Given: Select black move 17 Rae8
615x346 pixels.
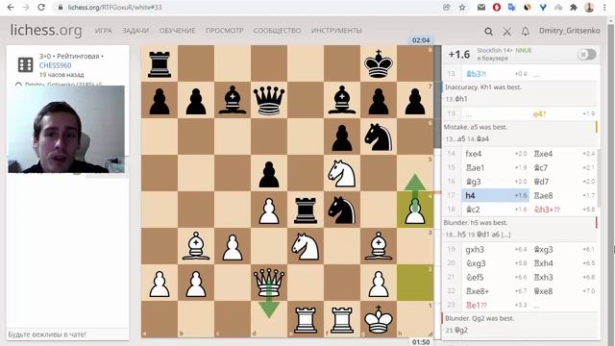Looking at the screenshot, I should pyautogui.click(x=564, y=195).
